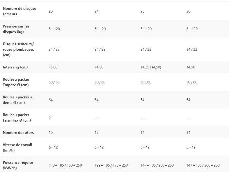Click the 'Vitesse de travail (km/h)' label
The height and width of the screenshot is (176, 231).
pyautogui.click(x=17, y=148)
